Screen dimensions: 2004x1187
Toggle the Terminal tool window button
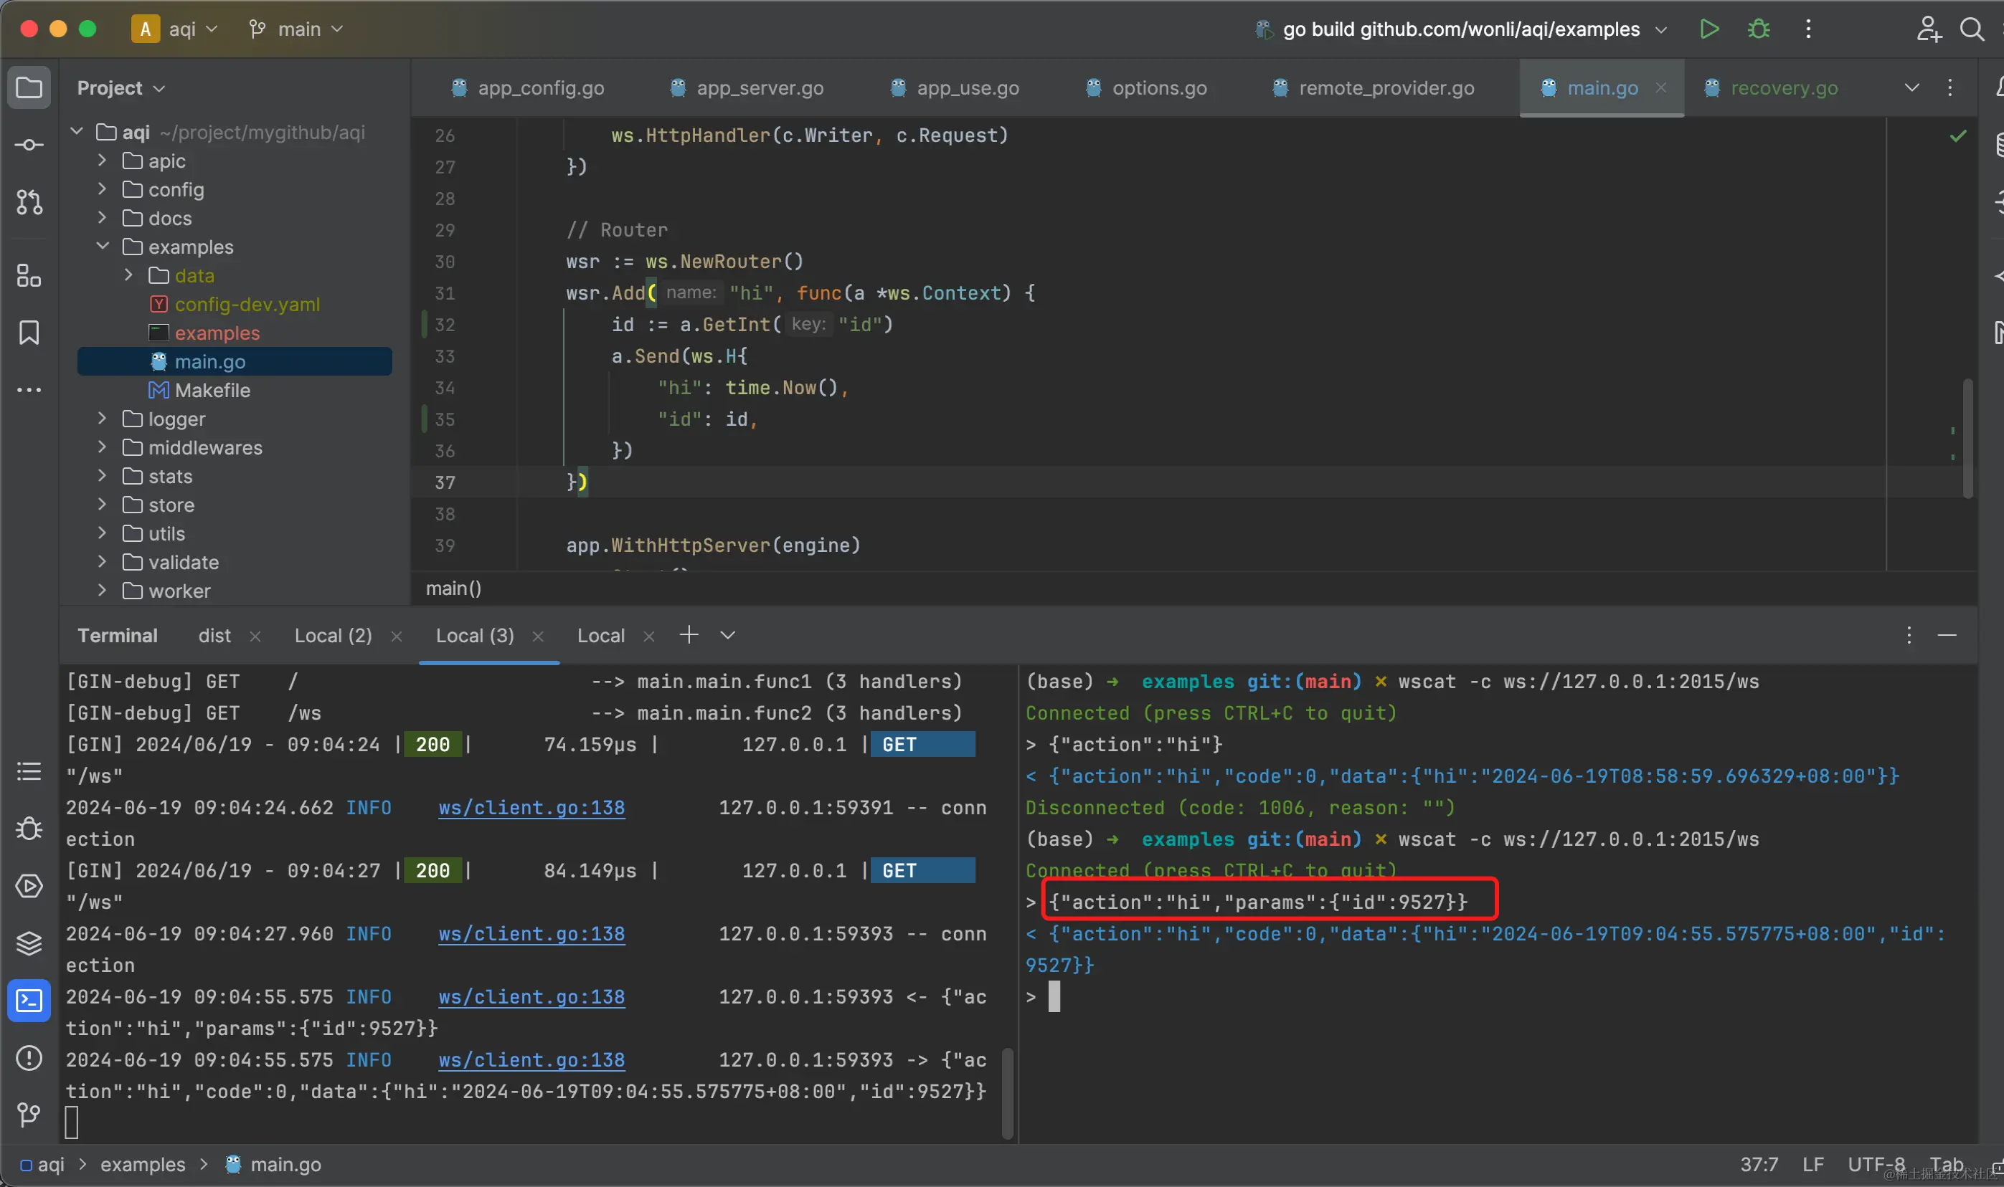point(29,1001)
